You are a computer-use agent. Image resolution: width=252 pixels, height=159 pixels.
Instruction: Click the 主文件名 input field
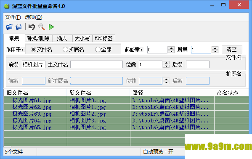coord(96,64)
